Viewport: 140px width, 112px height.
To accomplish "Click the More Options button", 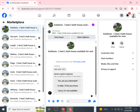I will pos(83,37).
